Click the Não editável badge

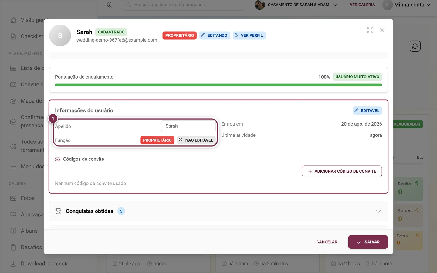point(196,140)
